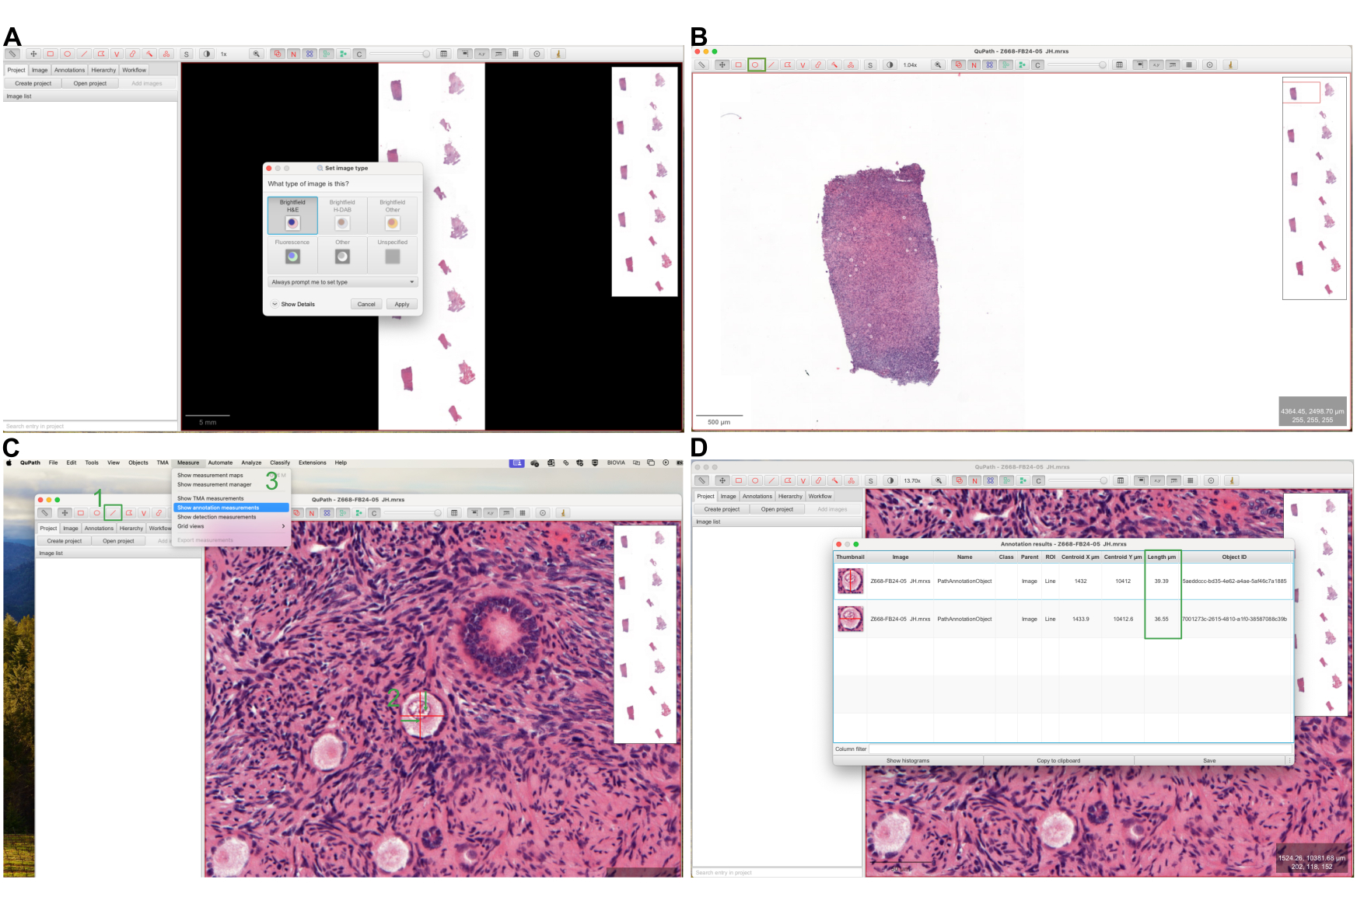Open the preferences gear icon in panel A

[x=537, y=54]
